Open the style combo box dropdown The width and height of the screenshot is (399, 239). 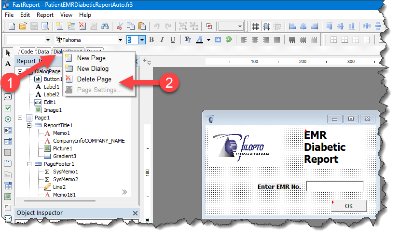(x=48, y=40)
